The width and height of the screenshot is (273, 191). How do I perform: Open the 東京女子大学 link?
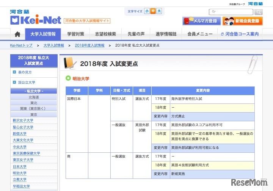(23, 160)
